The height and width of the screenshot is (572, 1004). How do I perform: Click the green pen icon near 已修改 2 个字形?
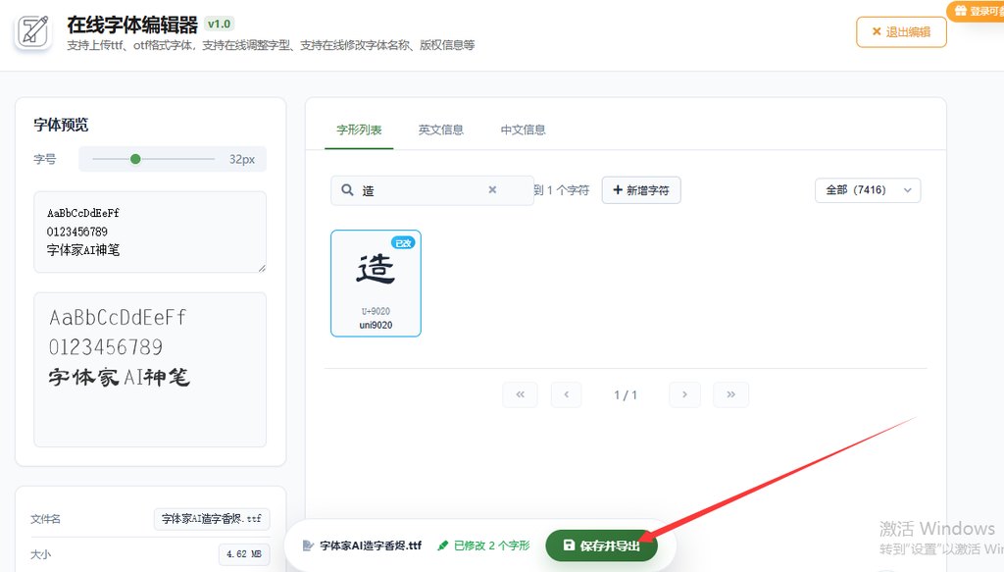[441, 543]
